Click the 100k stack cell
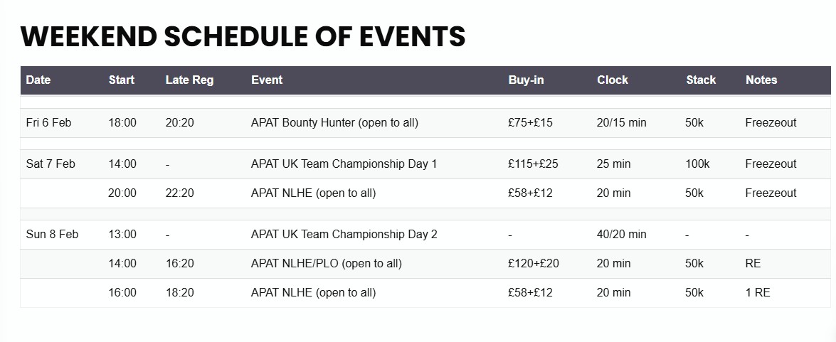The height and width of the screenshot is (342, 836). pos(697,164)
